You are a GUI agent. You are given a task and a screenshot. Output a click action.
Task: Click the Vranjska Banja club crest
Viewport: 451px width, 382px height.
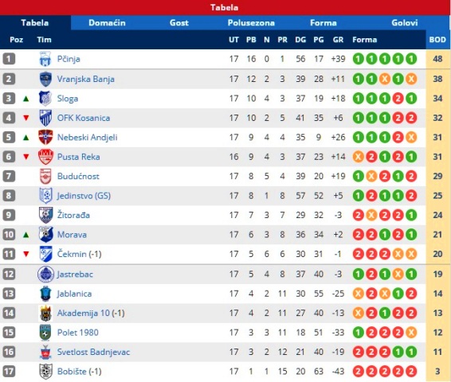pos(45,79)
